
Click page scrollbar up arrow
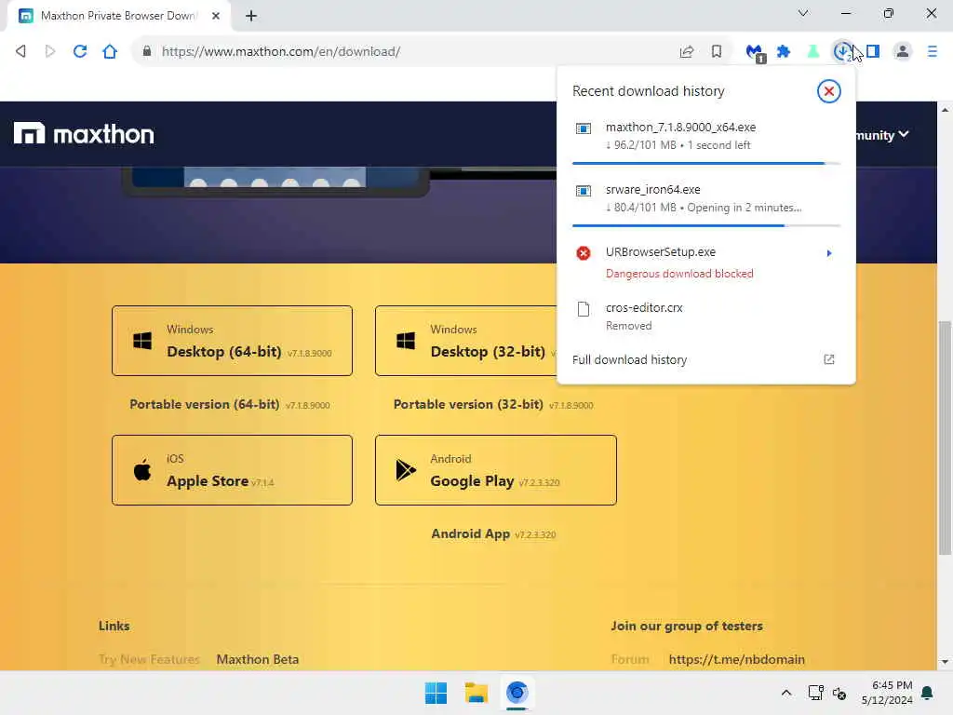pos(945,110)
